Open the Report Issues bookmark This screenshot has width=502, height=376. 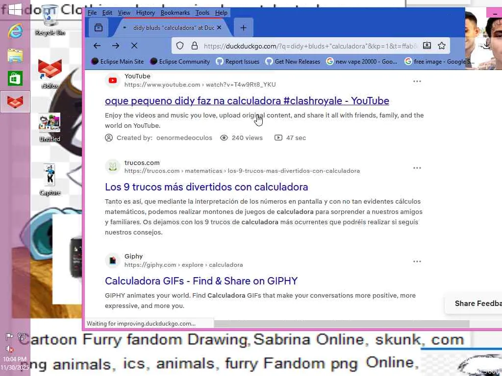(238, 61)
